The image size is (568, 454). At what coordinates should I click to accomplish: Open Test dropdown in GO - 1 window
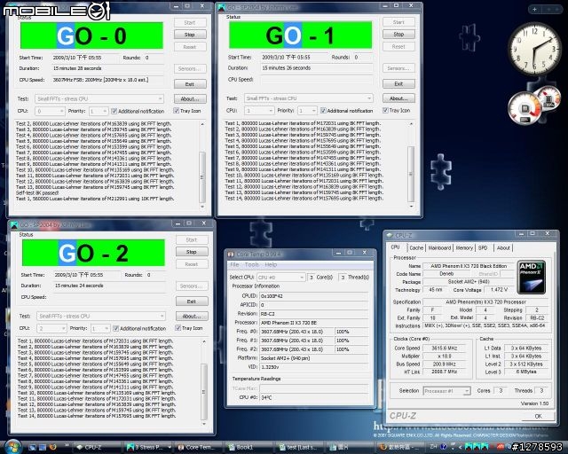coord(308,98)
